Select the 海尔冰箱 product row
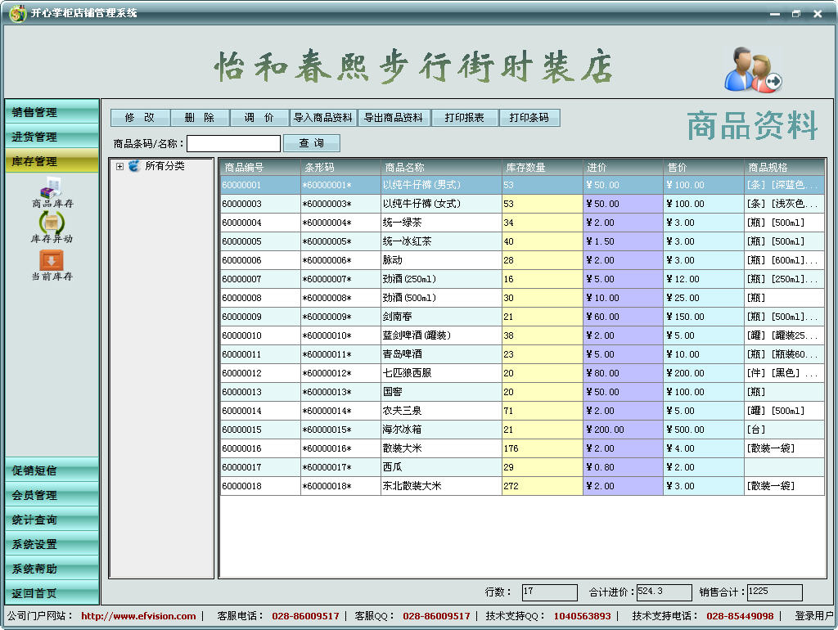838x630 pixels. pos(522,429)
